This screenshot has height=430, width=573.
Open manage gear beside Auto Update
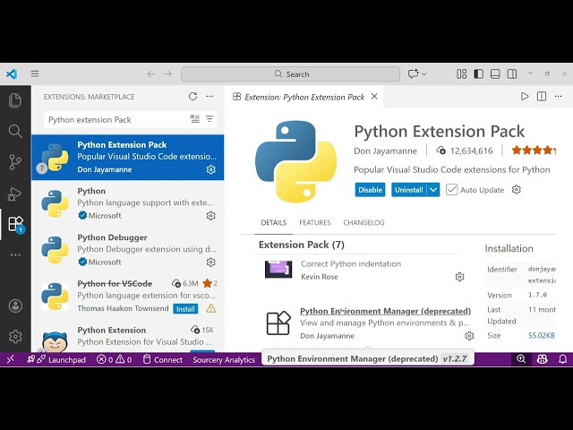[516, 189]
